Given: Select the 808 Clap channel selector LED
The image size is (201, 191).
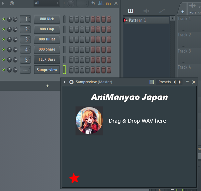Looking at the screenshot, I should 64,29.
